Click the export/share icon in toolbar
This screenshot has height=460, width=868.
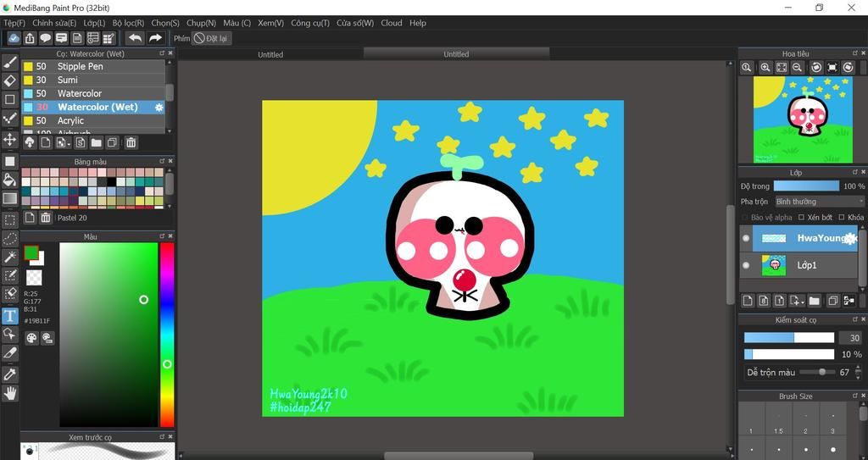point(30,38)
